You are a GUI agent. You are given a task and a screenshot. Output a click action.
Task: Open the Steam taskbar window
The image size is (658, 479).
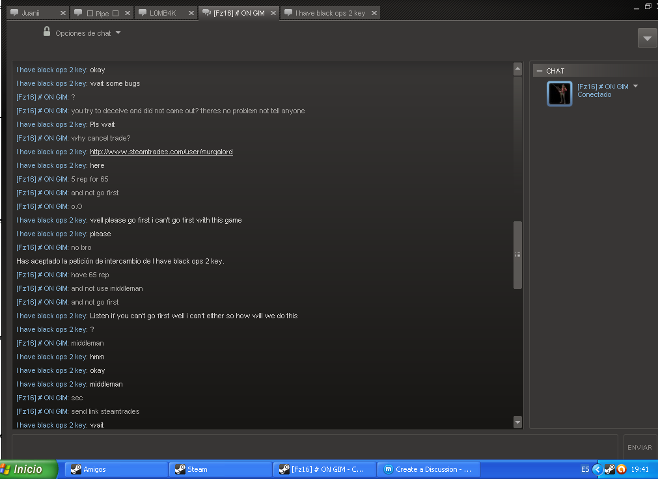[221, 469]
